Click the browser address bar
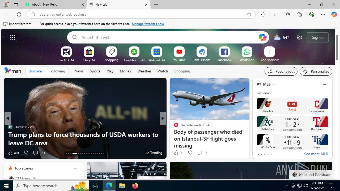 point(141,14)
